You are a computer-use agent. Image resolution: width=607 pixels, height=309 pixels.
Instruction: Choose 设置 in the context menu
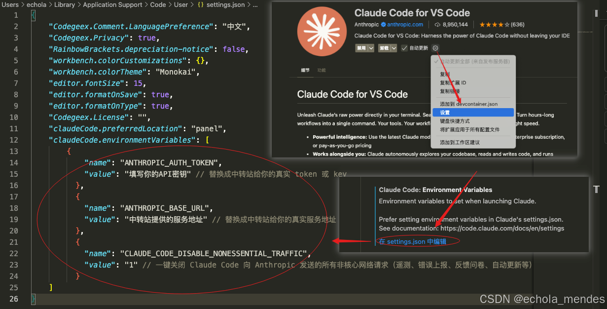473,113
